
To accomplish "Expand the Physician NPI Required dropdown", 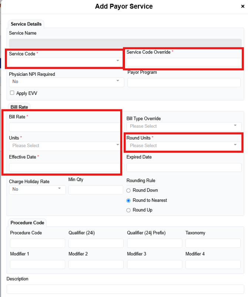I will click(x=67, y=82).
